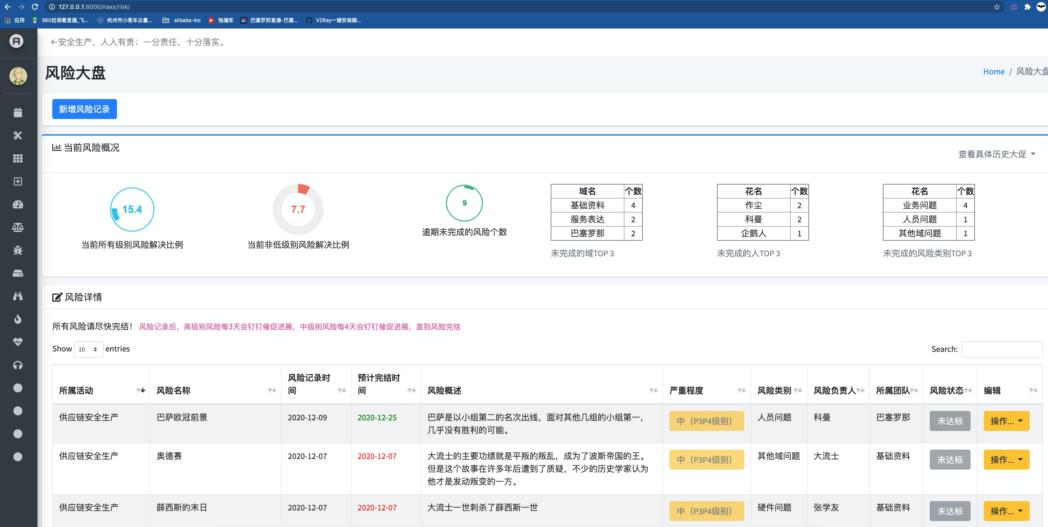Focus the Search input field

coord(1002,349)
